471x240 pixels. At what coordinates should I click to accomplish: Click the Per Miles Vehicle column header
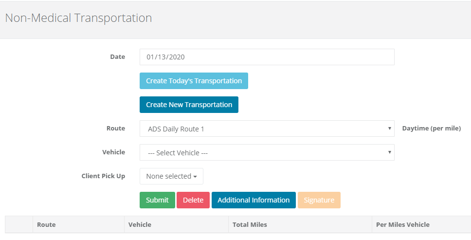[x=403, y=224]
